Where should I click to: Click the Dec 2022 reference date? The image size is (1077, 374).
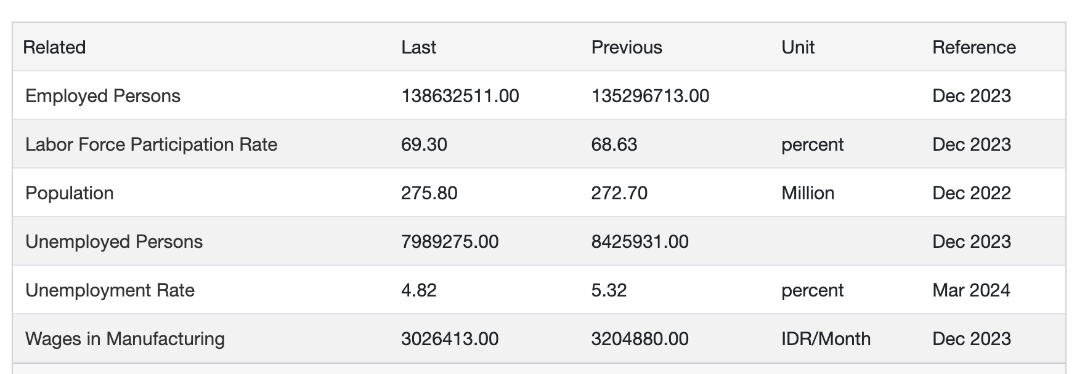[972, 193]
